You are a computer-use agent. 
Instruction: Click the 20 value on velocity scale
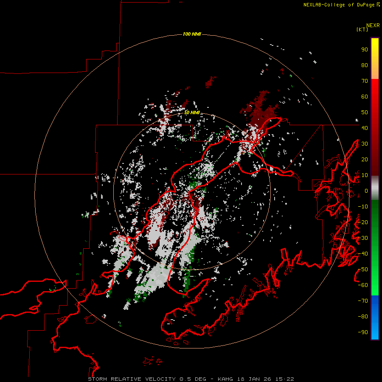(x=365, y=159)
